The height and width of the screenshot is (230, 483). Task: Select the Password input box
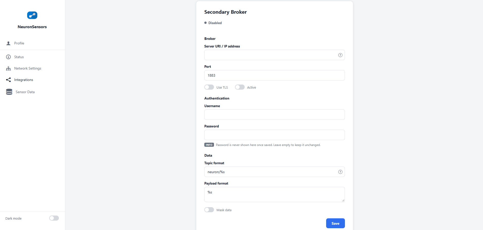coord(275,135)
